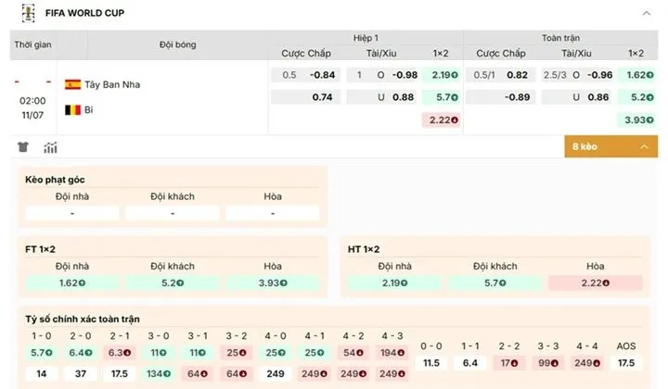Screen dimensions: 668x389
Task: Select upper odds 25 under 3 - 2
Action: coord(237,353)
